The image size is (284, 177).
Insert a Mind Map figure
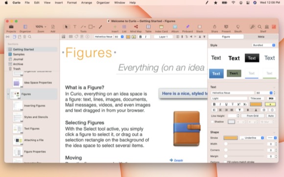click(136, 27)
